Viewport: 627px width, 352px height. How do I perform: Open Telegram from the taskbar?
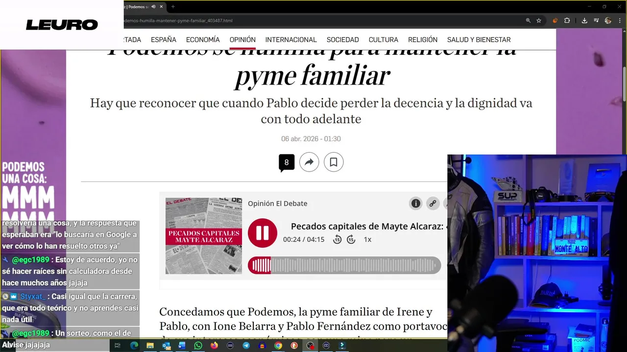246,345
